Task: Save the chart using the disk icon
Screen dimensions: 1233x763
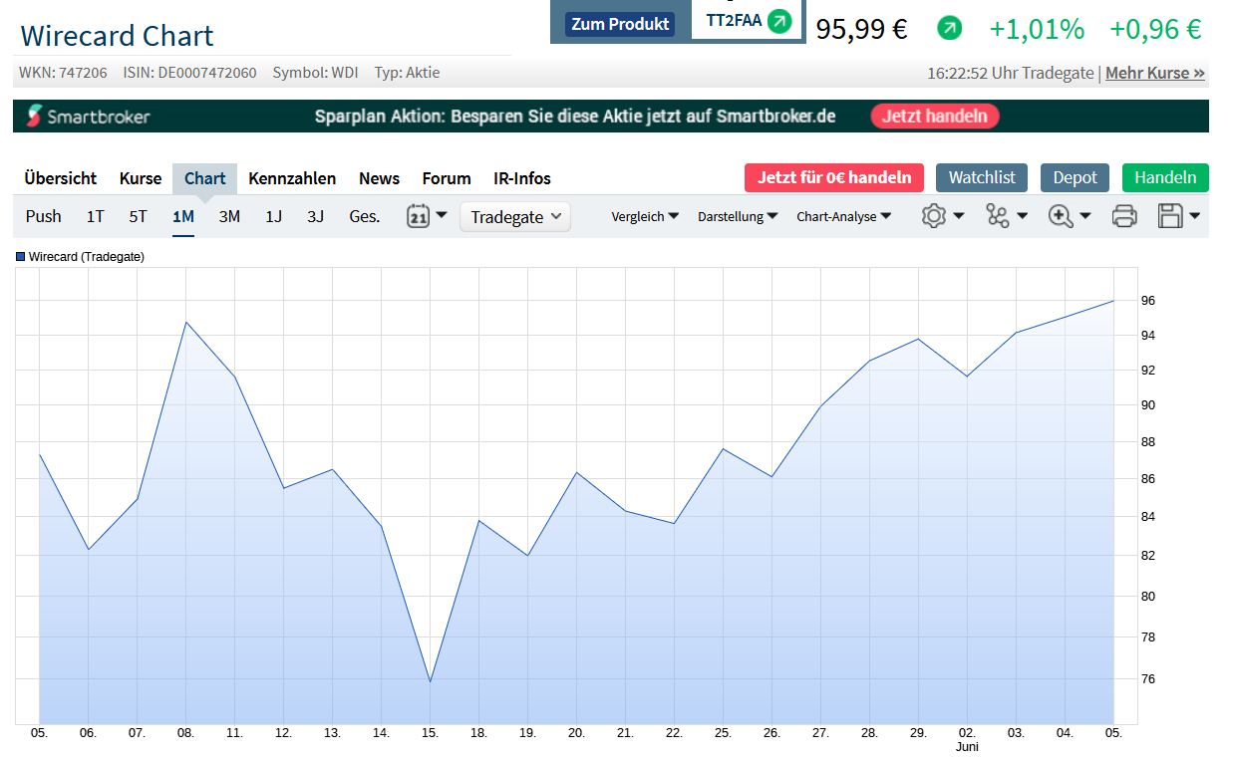Action: (1174, 215)
